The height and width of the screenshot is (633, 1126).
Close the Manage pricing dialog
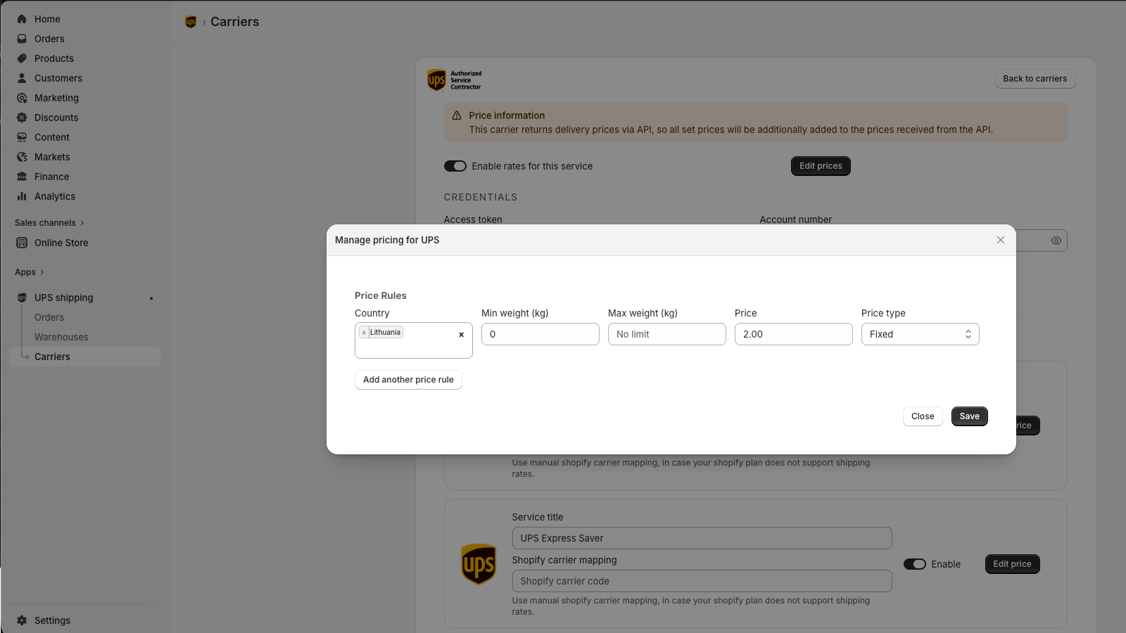click(1001, 240)
